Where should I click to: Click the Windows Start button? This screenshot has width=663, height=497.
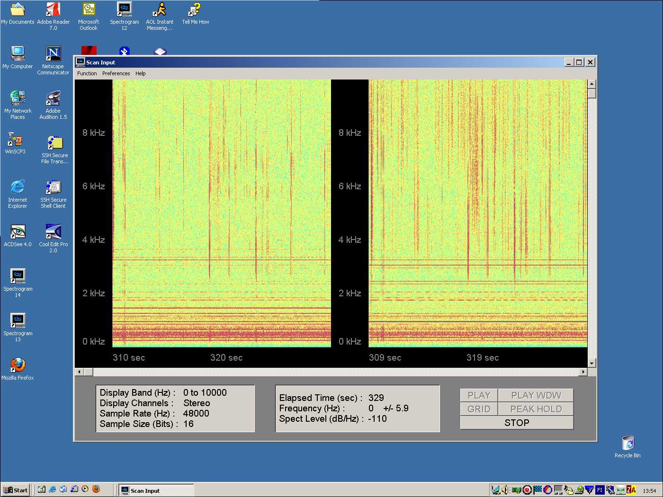point(16,490)
